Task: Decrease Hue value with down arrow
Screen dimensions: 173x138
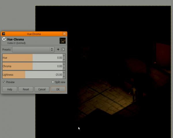Action: point(64,60)
